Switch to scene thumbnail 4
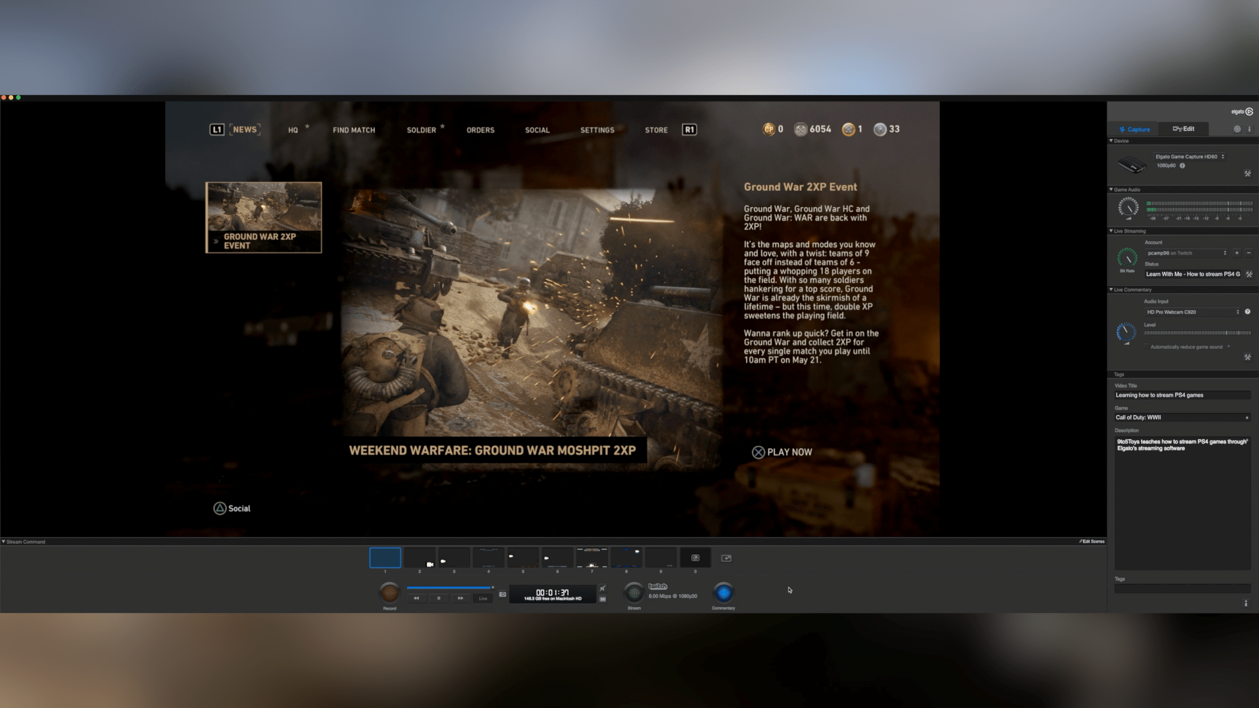The image size is (1259, 708). (489, 558)
